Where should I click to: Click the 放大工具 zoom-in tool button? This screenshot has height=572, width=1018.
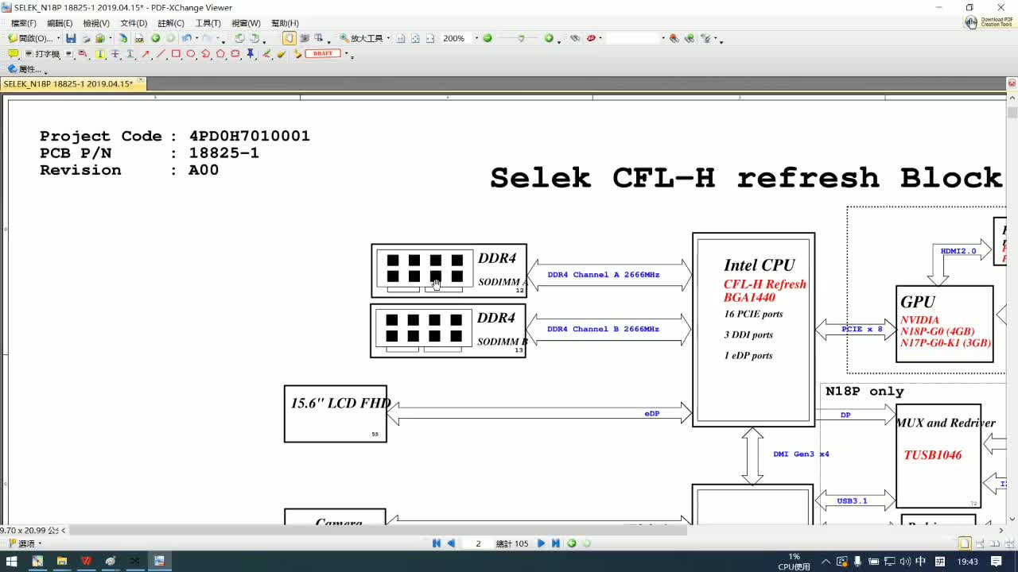[x=362, y=38]
